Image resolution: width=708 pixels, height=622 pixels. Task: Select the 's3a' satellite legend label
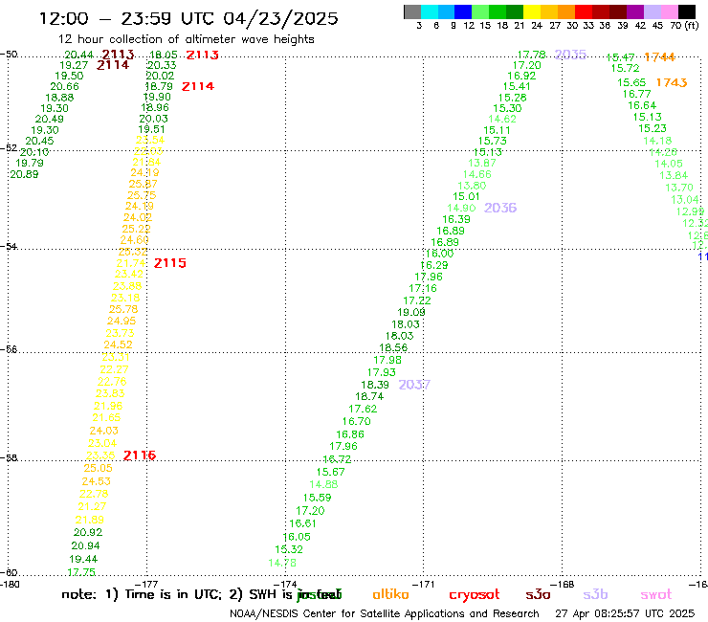click(x=538, y=594)
